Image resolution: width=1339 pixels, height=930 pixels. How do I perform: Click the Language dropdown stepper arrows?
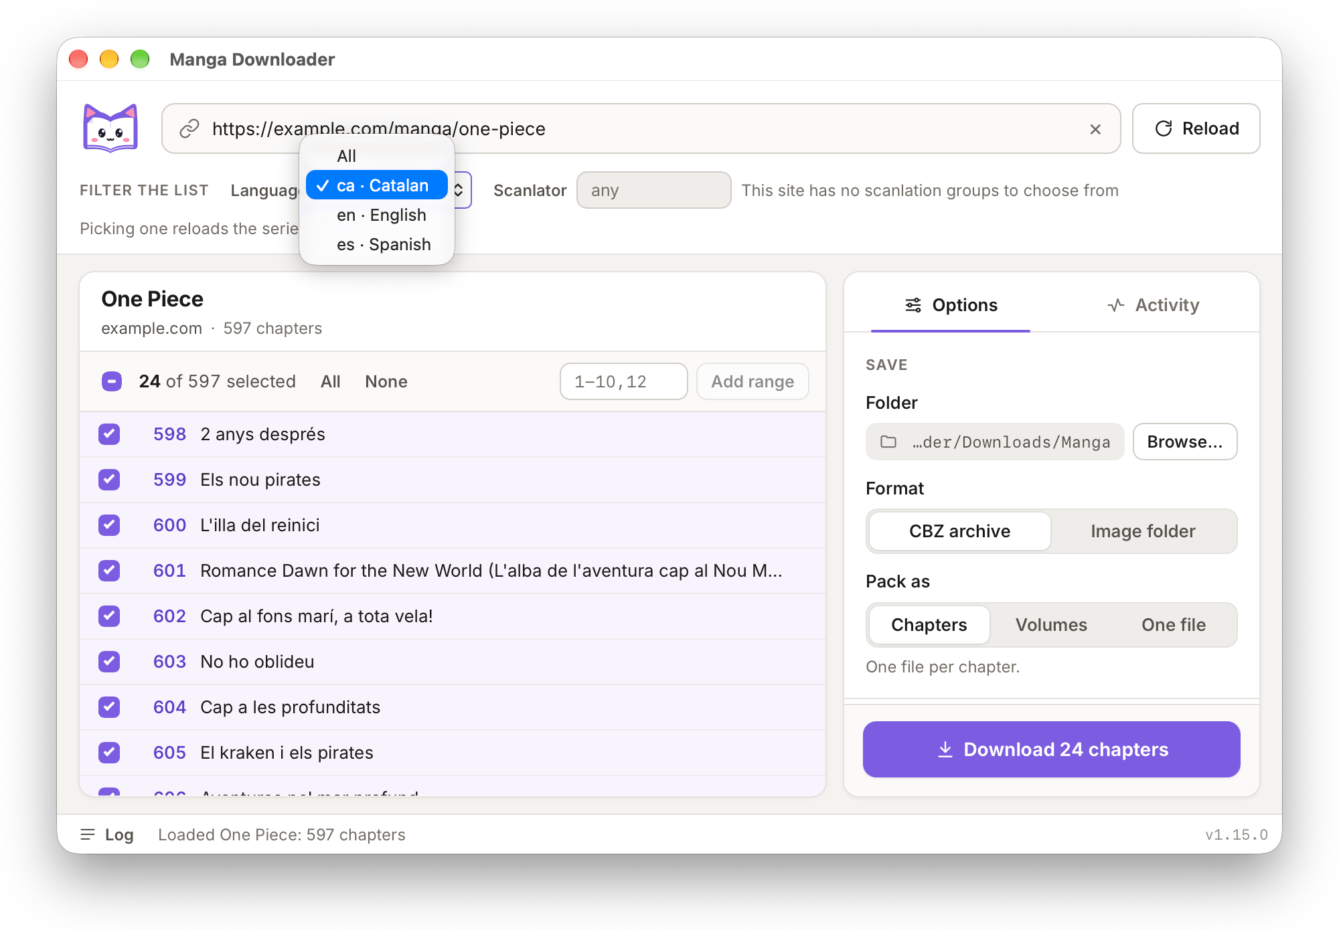pyautogui.click(x=459, y=190)
